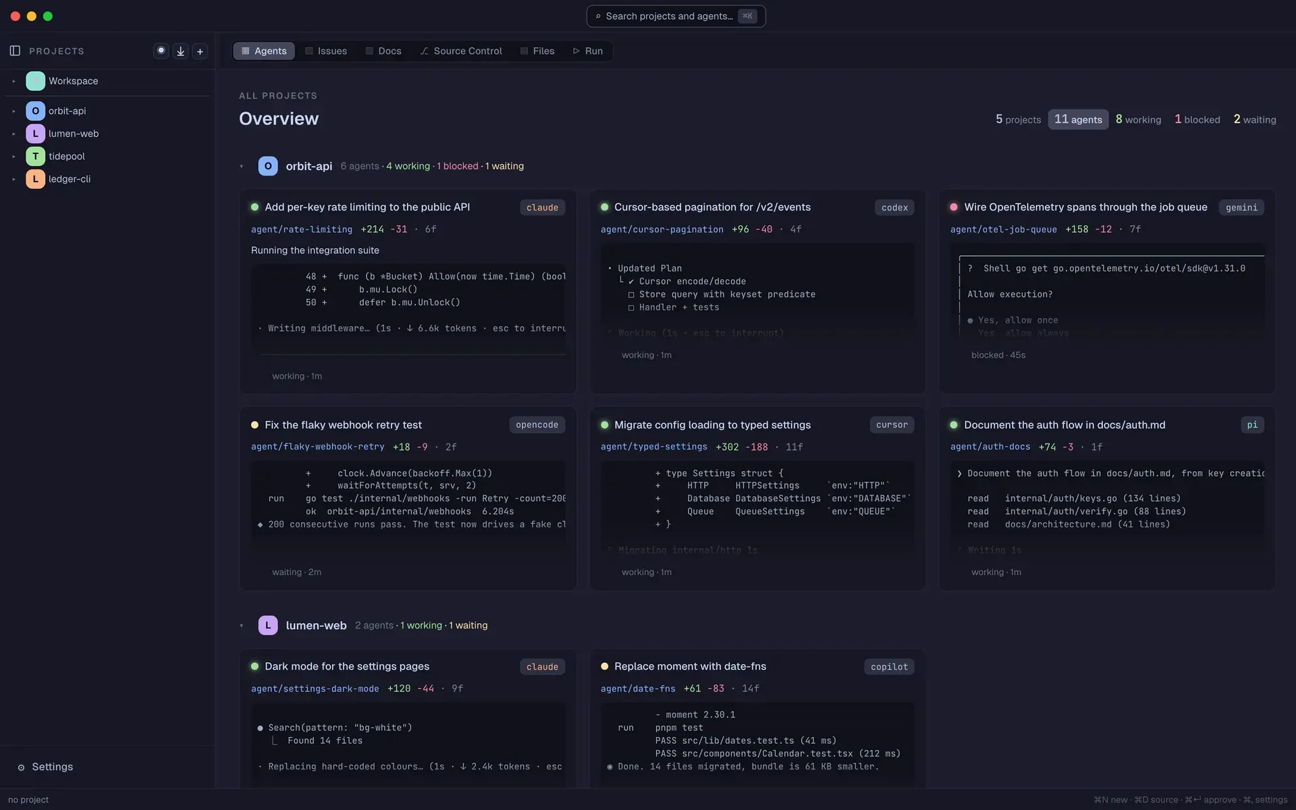Click the green status dot on rate limiting card
Viewport: 1296px width, 810px height.
(254, 207)
